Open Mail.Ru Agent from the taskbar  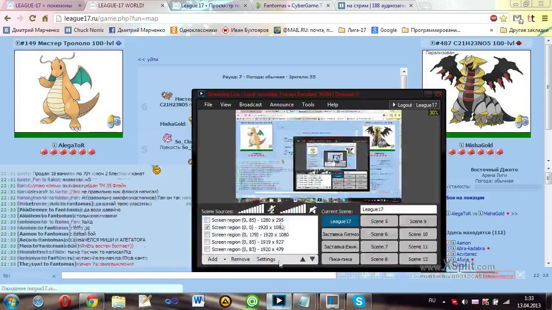[252, 301]
